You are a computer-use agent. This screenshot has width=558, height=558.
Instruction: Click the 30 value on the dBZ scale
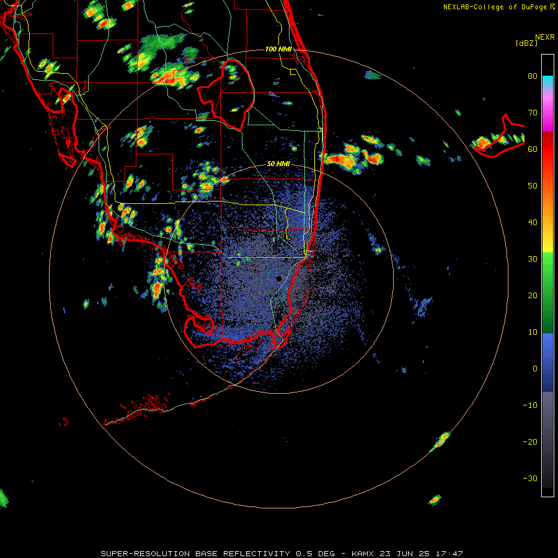pos(533,259)
